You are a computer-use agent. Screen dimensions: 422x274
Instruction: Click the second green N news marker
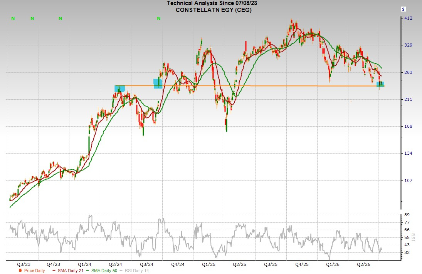pyautogui.click(x=32, y=18)
